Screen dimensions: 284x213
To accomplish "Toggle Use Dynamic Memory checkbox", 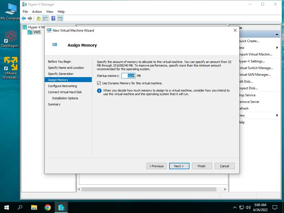I will tap(99, 83).
